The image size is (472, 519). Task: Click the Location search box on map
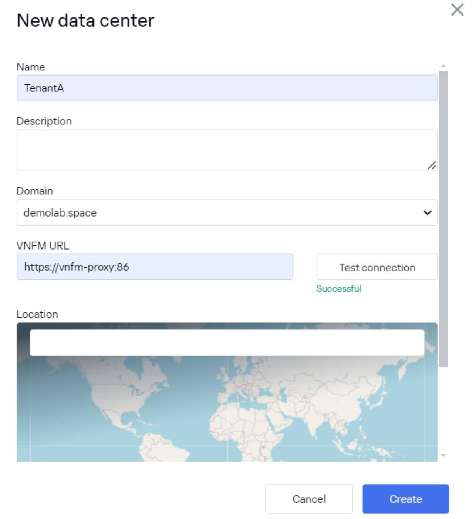click(226, 343)
